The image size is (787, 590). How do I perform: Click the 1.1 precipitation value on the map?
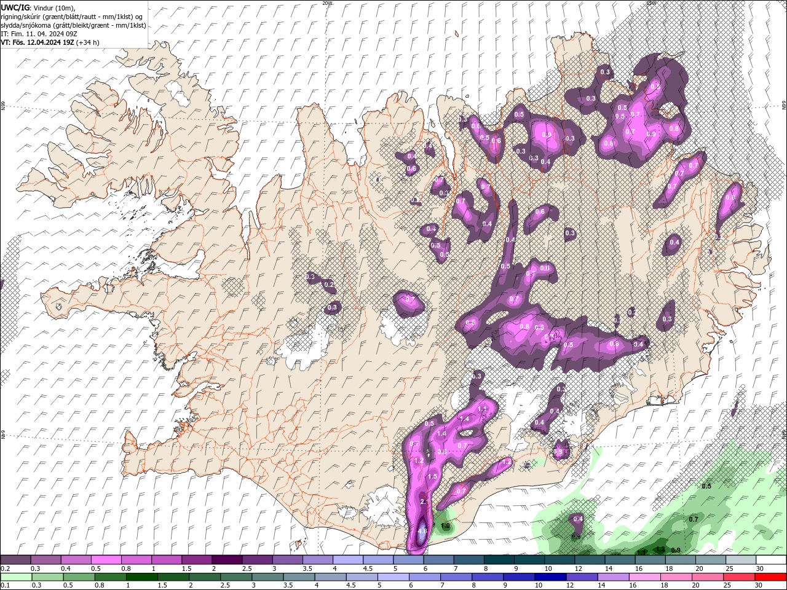(482, 409)
